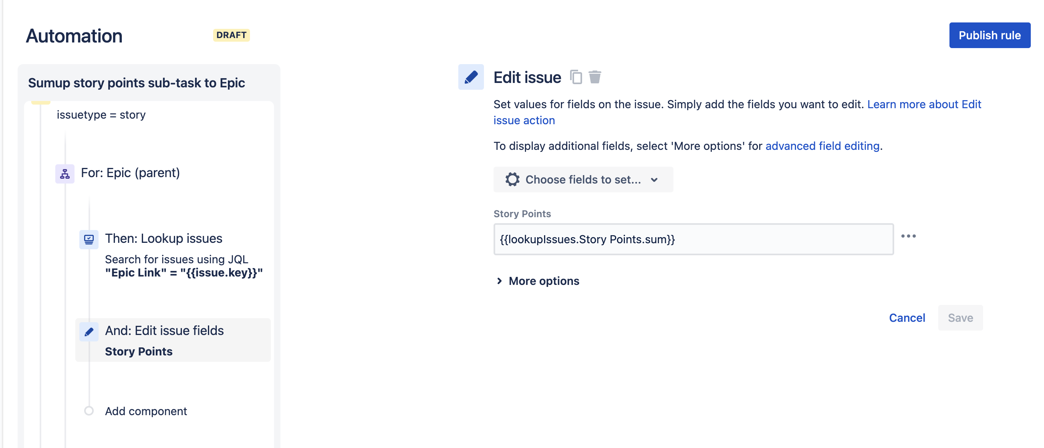This screenshot has height=448, width=1044.
Task: Click the duplicate component copy icon
Action: point(576,77)
